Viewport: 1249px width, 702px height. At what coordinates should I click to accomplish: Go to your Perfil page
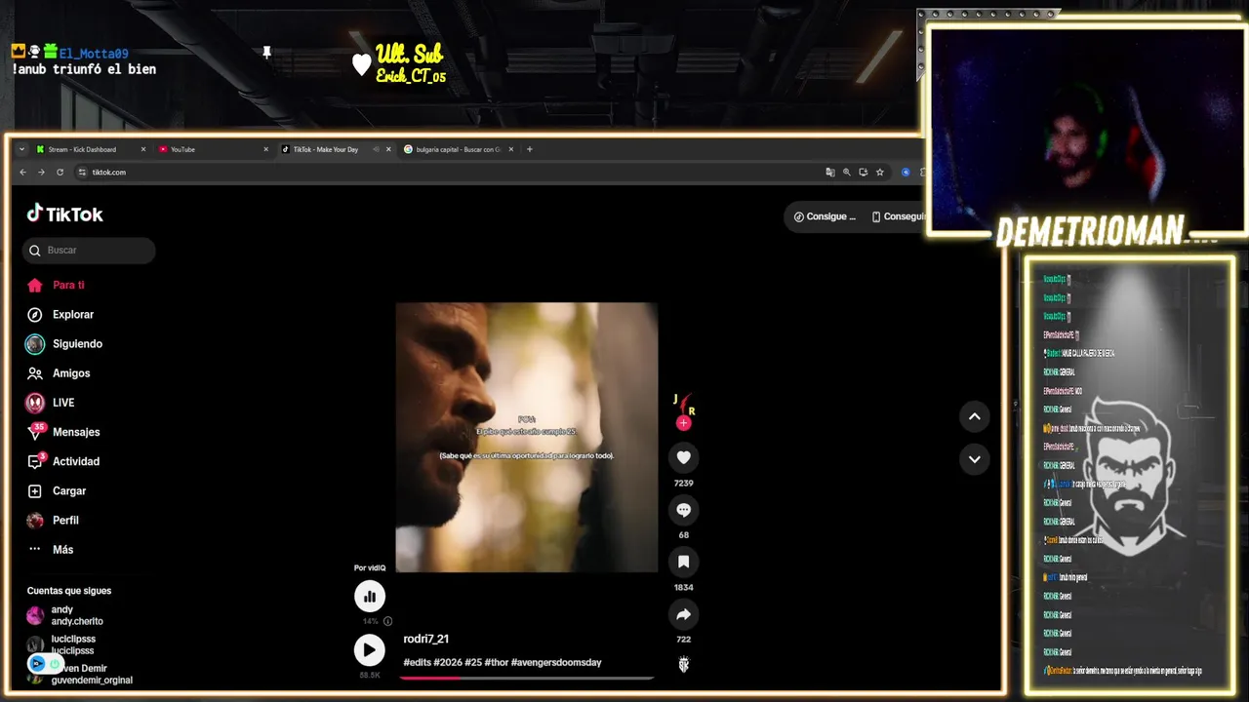[54, 520]
